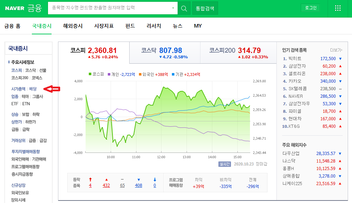The width and height of the screenshot is (352, 203).
Task: Click the blue 기관 legend swatch
Action: tap(173, 74)
